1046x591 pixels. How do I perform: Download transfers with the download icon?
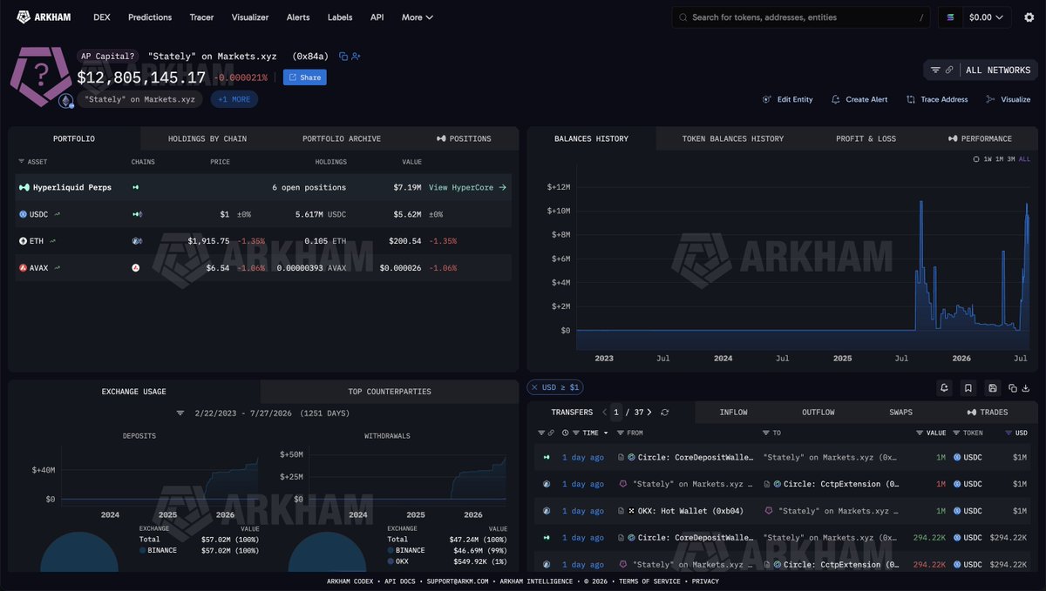click(x=1025, y=388)
